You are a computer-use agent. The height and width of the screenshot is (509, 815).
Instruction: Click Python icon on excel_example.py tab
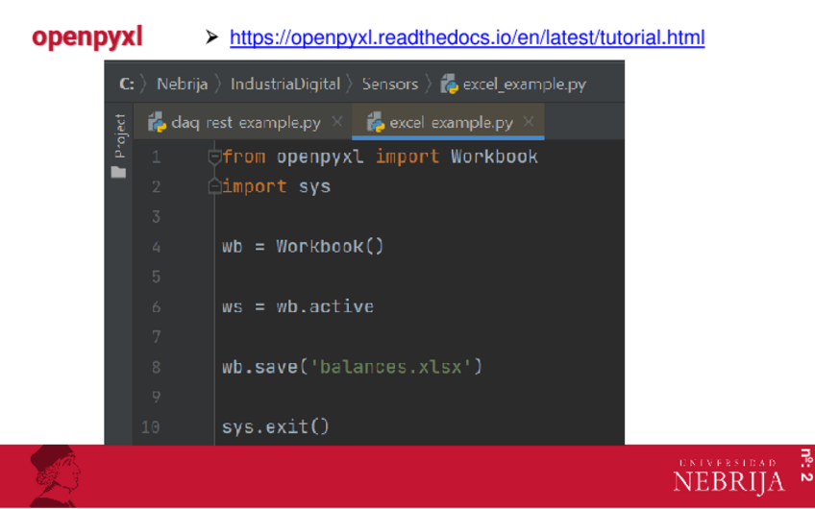[376, 123]
